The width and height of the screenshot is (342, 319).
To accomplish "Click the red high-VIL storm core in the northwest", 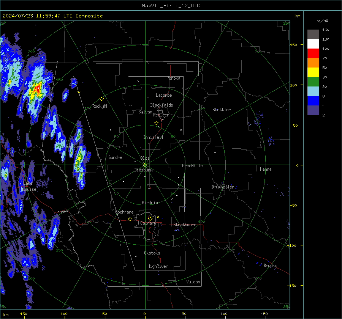I will [39, 88].
